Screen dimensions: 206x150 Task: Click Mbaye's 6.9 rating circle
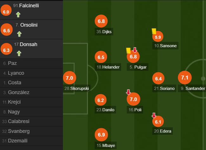coord(101,135)
